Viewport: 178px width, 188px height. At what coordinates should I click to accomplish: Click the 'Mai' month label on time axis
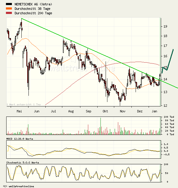[20, 111]
